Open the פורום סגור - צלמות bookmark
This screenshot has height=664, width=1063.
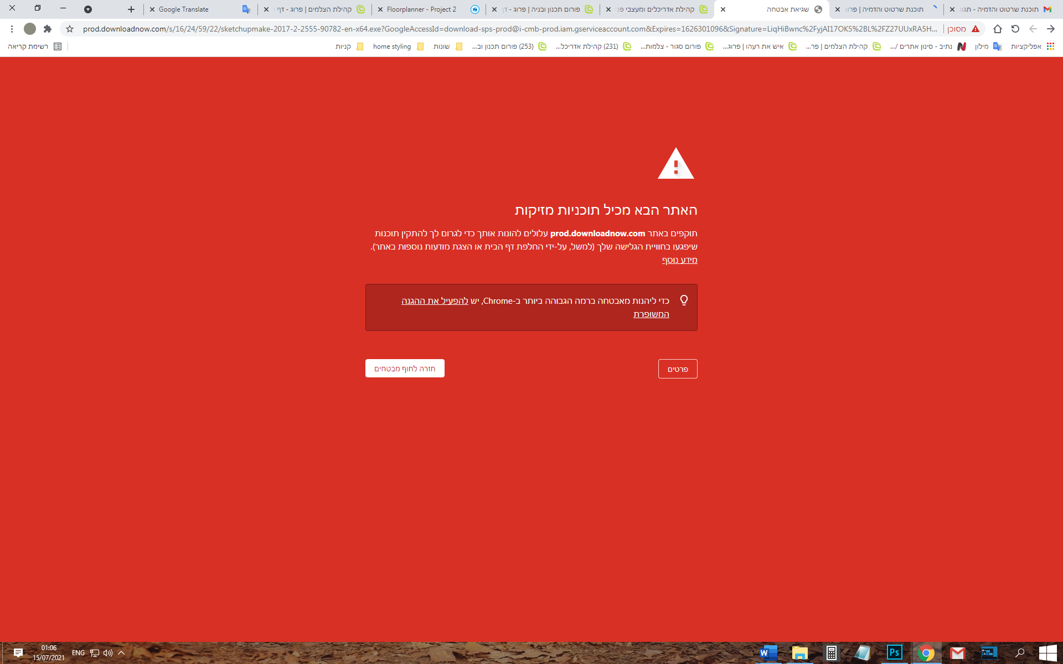point(677,46)
